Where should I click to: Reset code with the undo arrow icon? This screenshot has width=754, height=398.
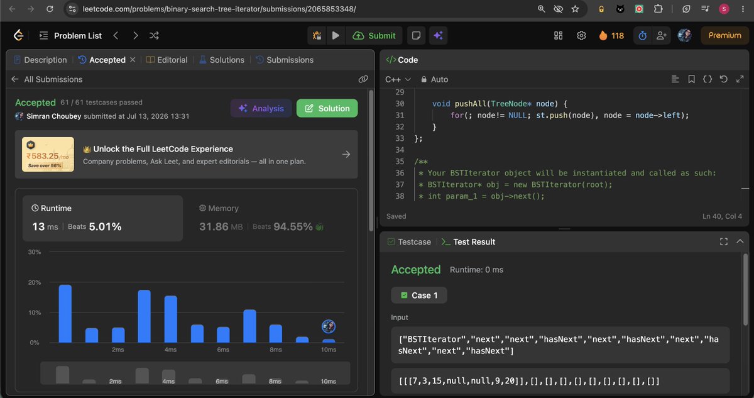pyautogui.click(x=723, y=79)
